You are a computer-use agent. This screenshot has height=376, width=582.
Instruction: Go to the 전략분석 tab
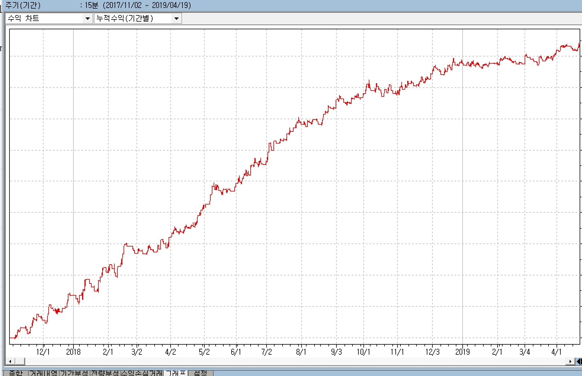tap(105, 373)
